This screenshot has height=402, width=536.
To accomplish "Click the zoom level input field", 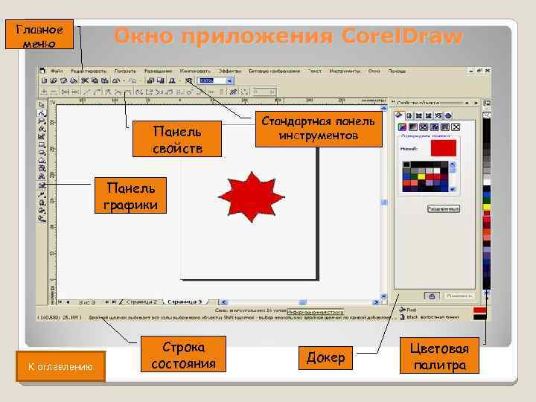I will click(x=211, y=80).
